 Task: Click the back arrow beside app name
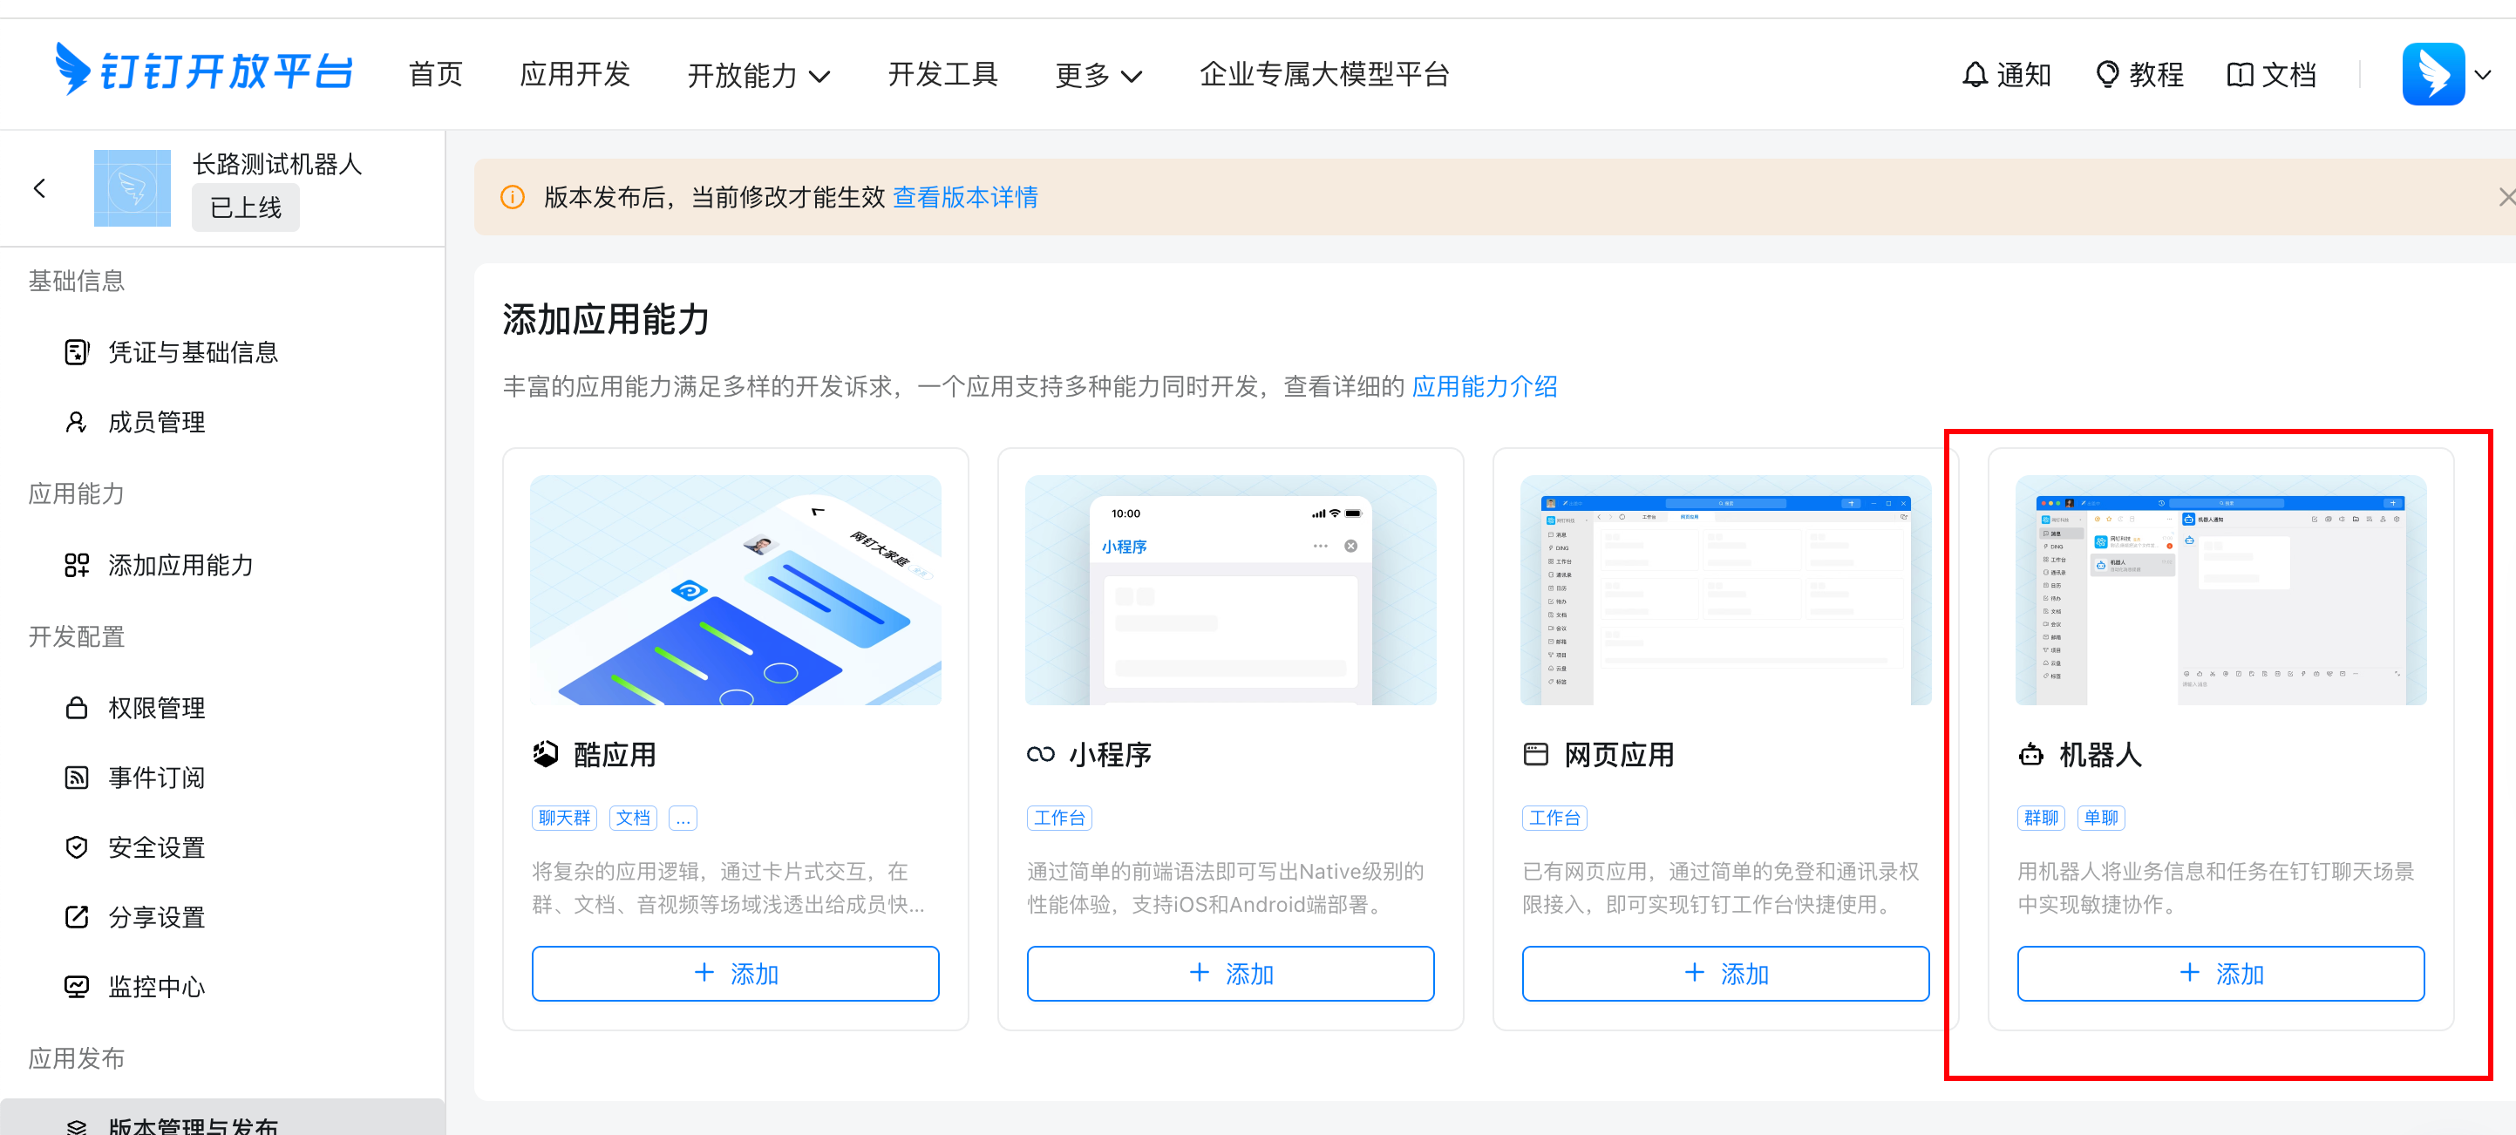[40, 188]
